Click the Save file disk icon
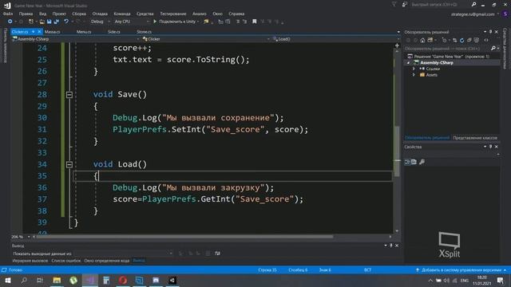Image resolution: width=511 pixels, height=287 pixels. [50, 22]
